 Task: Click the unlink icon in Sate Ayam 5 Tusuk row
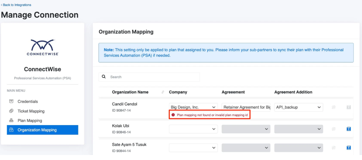(x=333, y=148)
